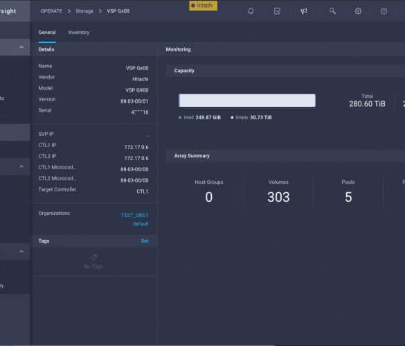
Task: Click the Monitoring section heading
Action: 178,49
